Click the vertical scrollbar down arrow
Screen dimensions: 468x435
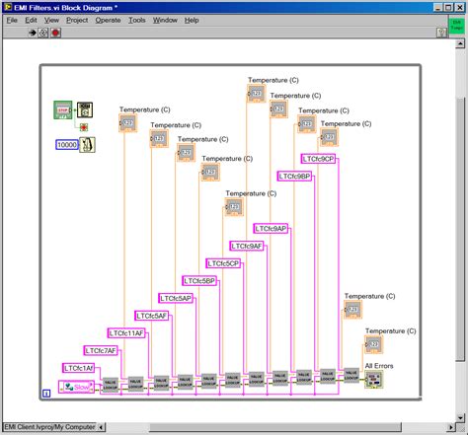tap(460, 417)
